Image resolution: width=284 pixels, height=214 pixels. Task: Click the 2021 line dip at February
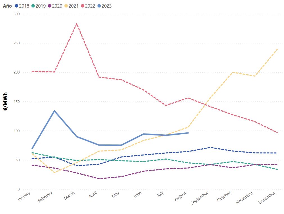pyautogui.click(x=54, y=172)
